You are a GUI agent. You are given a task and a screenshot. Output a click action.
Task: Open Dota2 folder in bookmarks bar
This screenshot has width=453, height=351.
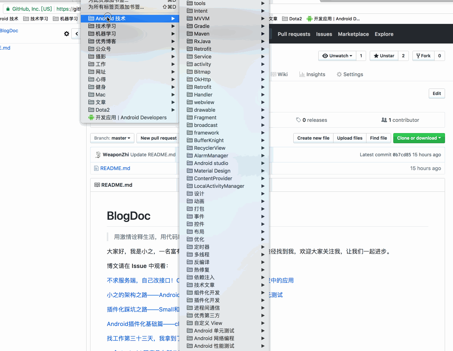coord(292,19)
